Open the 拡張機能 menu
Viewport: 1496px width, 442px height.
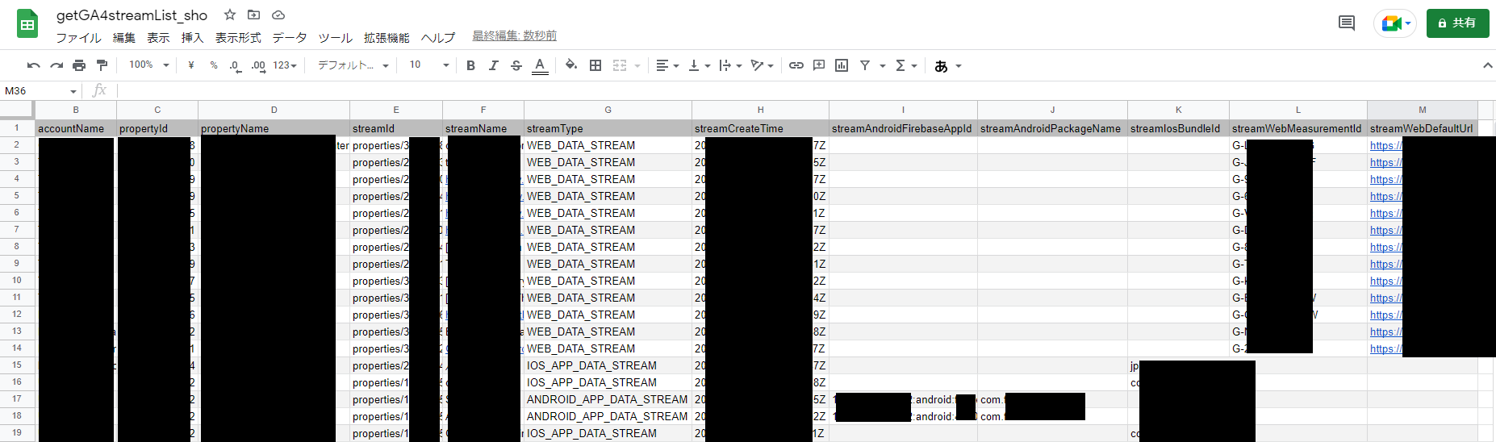[x=387, y=38]
